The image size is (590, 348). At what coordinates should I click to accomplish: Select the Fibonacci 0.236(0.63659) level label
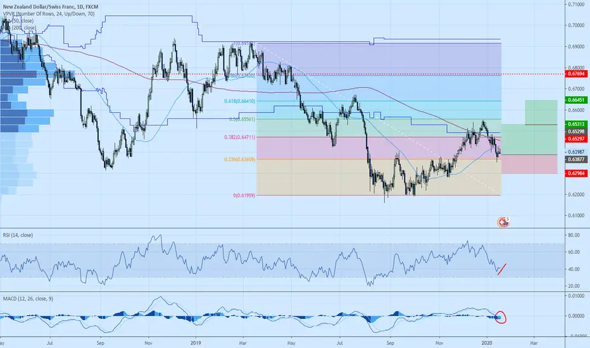(240, 159)
